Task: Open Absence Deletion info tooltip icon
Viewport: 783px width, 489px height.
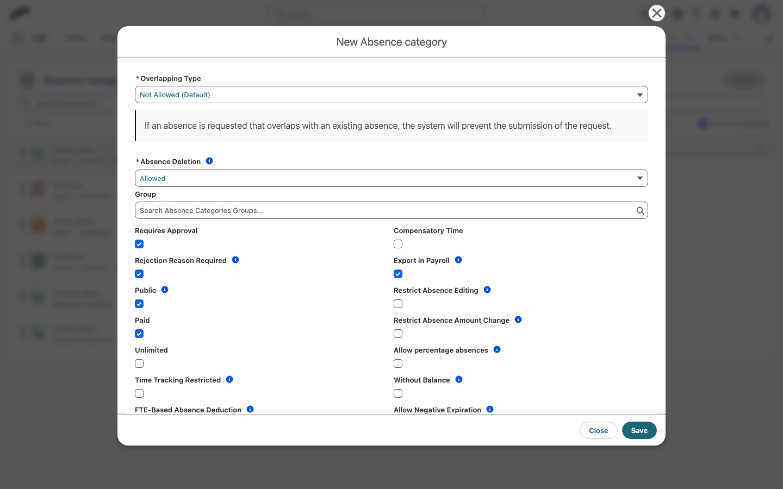Action: [x=209, y=161]
